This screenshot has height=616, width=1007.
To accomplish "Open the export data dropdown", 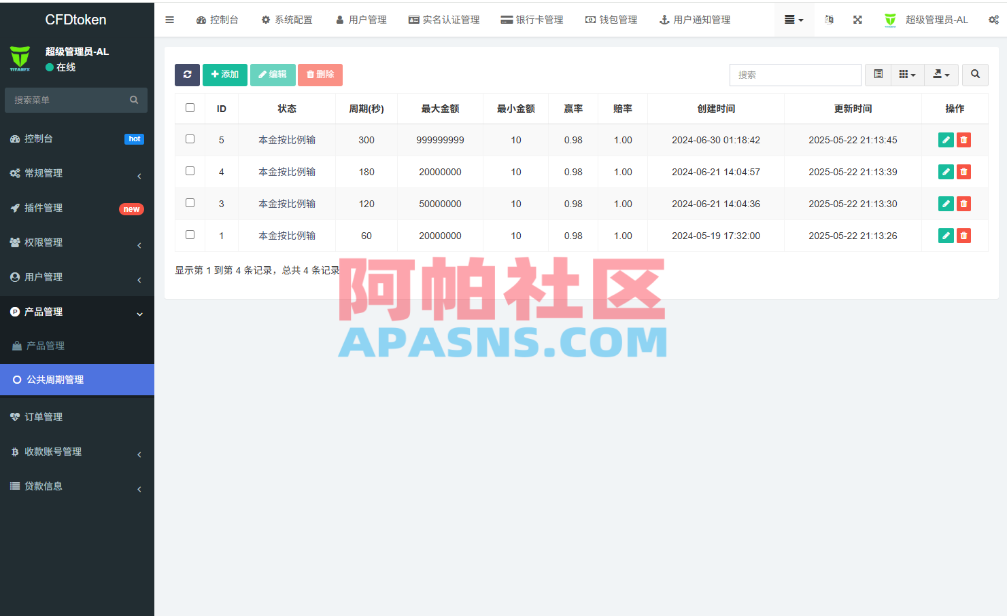I will click(x=941, y=75).
